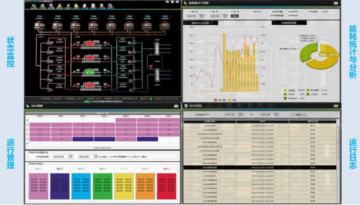The height and width of the screenshot is (205, 360).
Task: Click the computer monitor icon in the toolbar
Action: 42,6
